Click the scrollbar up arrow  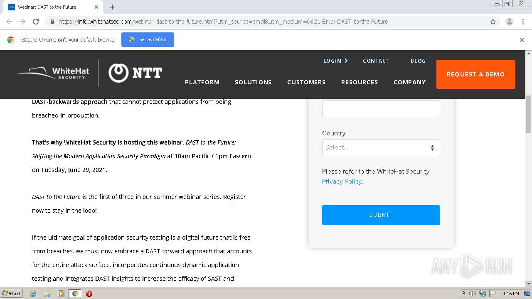(529, 53)
